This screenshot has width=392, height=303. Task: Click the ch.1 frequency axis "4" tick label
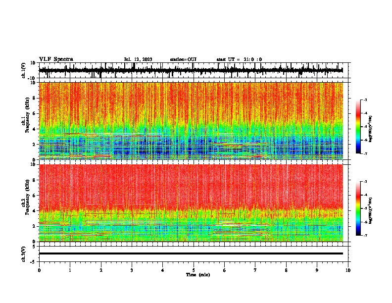pyautogui.click(x=34, y=129)
